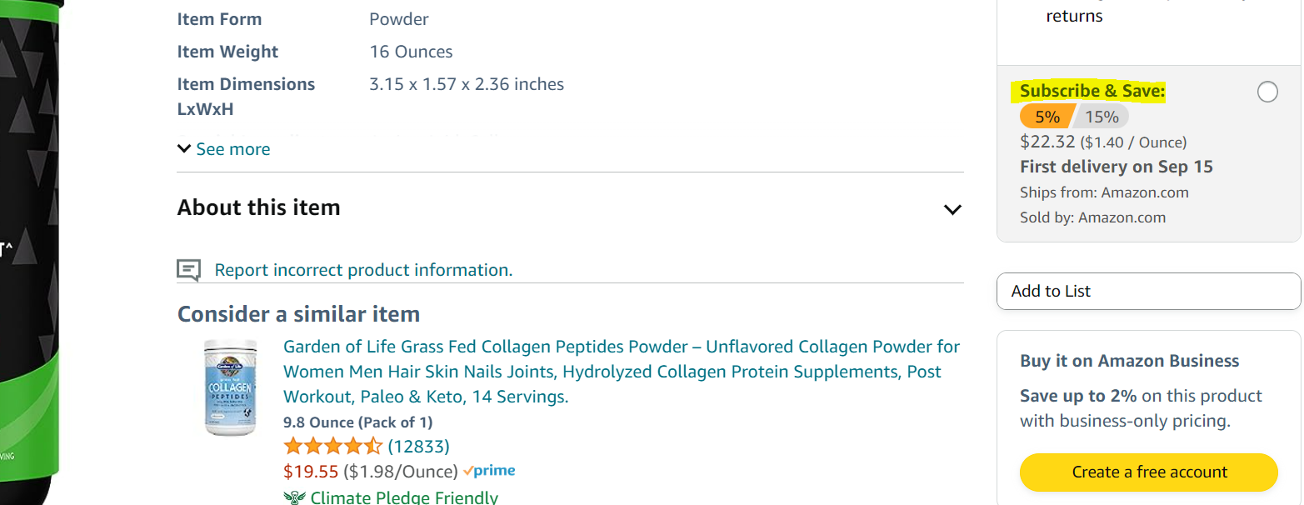
Task: Click the Prime logo badge
Action: click(489, 471)
